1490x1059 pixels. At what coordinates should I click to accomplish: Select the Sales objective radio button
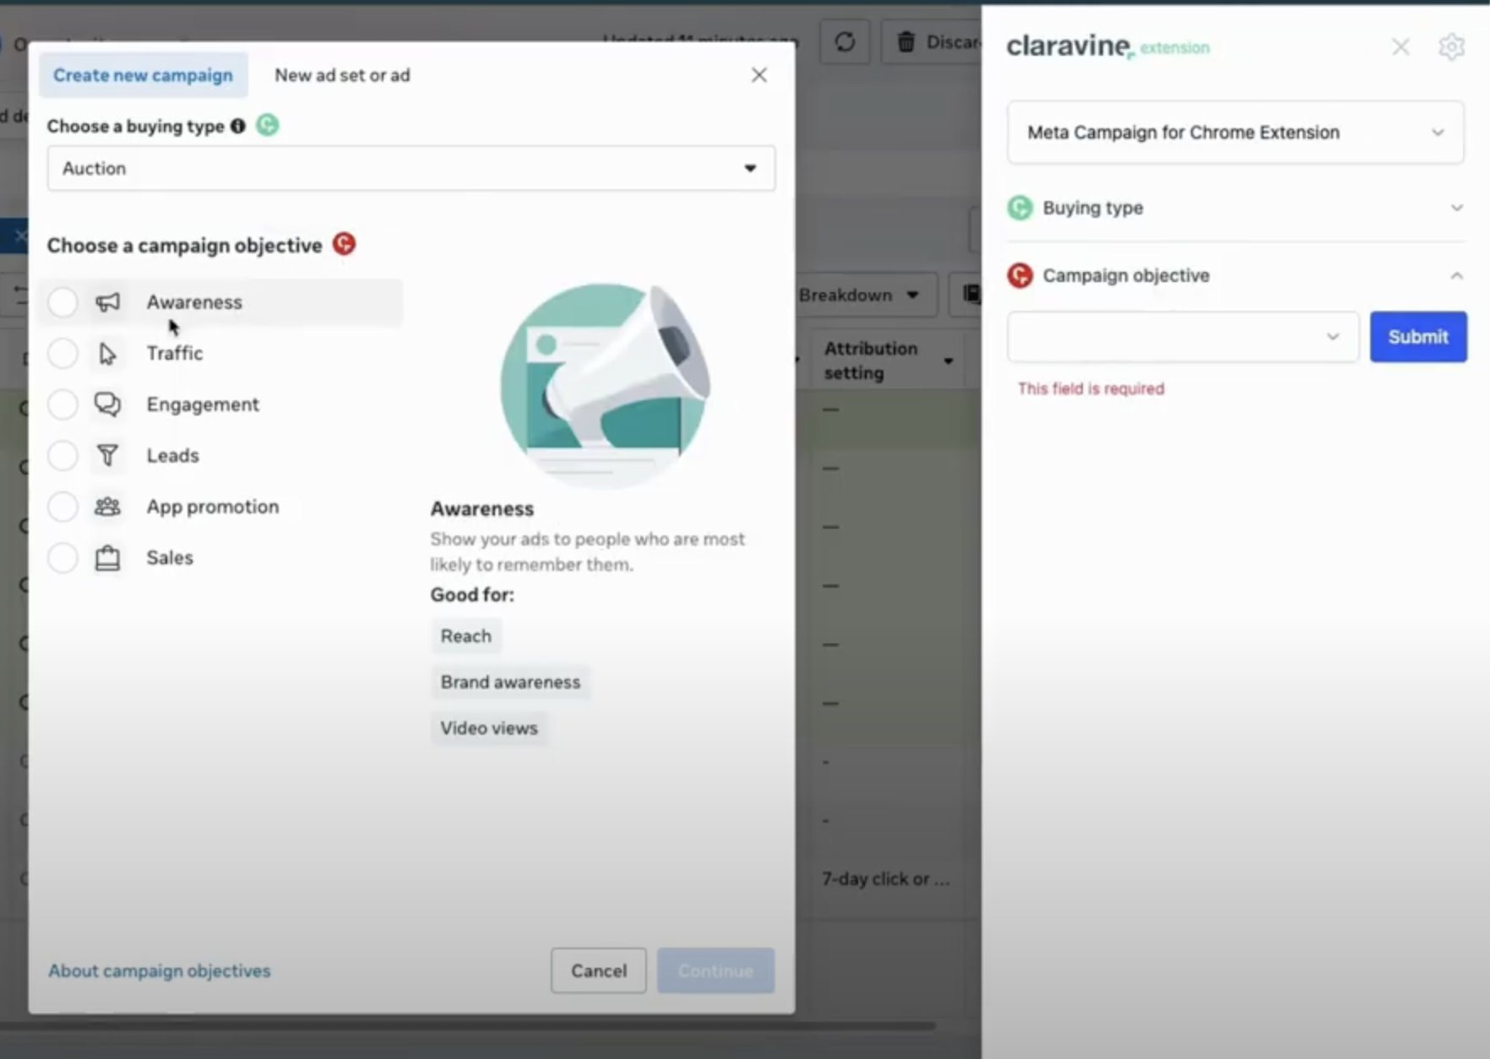coord(63,557)
